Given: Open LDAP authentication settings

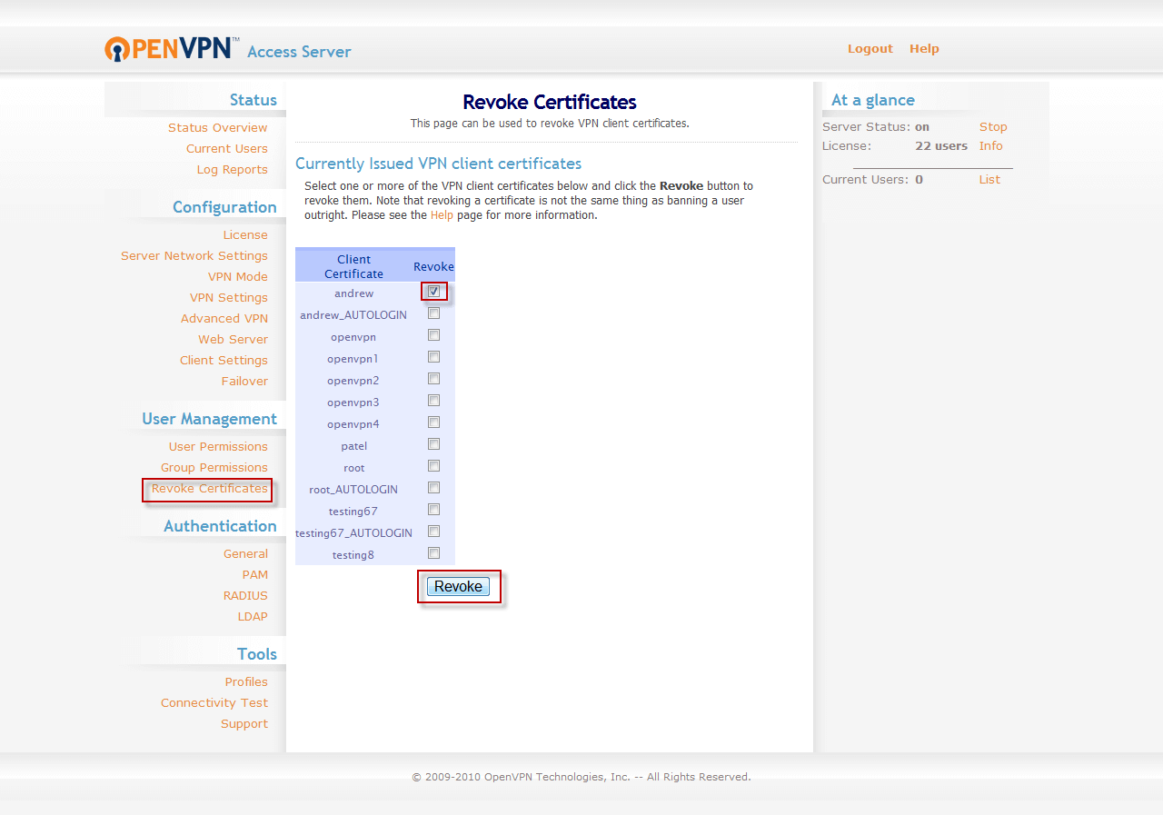Looking at the screenshot, I should pyautogui.click(x=253, y=616).
